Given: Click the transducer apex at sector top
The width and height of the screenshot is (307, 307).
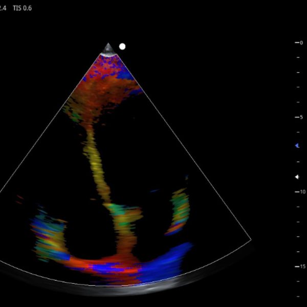Looking at the screenshot, I should (108, 49).
